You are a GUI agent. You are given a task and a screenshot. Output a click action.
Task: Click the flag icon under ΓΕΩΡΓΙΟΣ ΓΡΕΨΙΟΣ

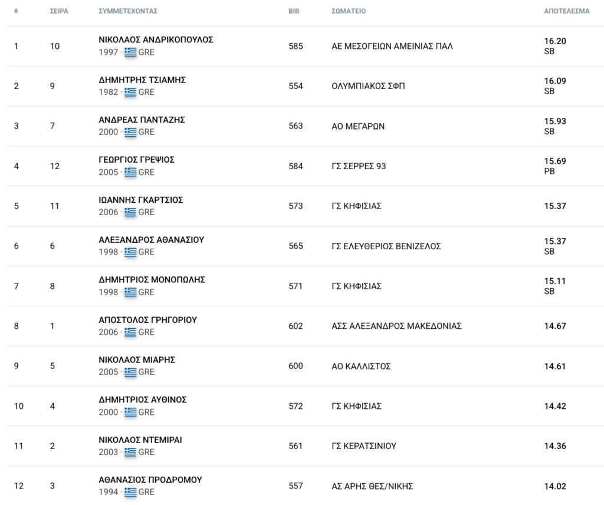130,172
